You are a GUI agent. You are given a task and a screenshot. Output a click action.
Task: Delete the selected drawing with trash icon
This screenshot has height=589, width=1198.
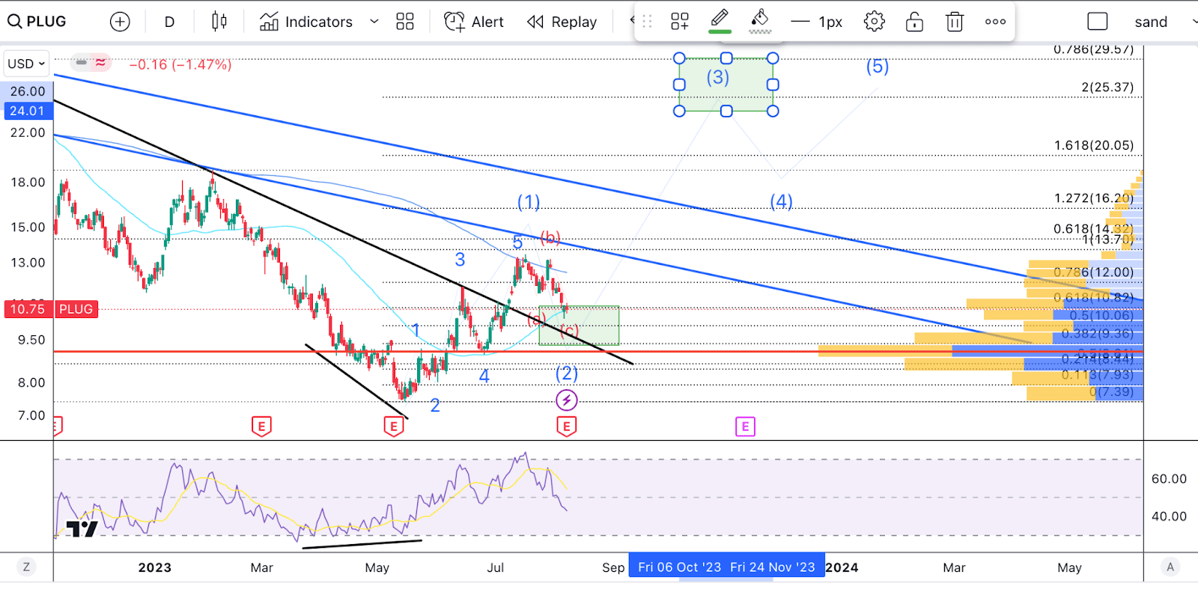coord(955,22)
